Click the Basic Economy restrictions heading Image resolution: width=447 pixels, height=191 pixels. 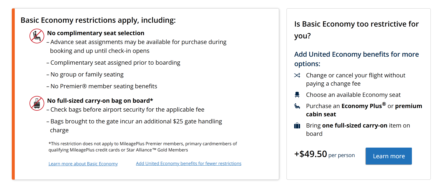pos(98,20)
